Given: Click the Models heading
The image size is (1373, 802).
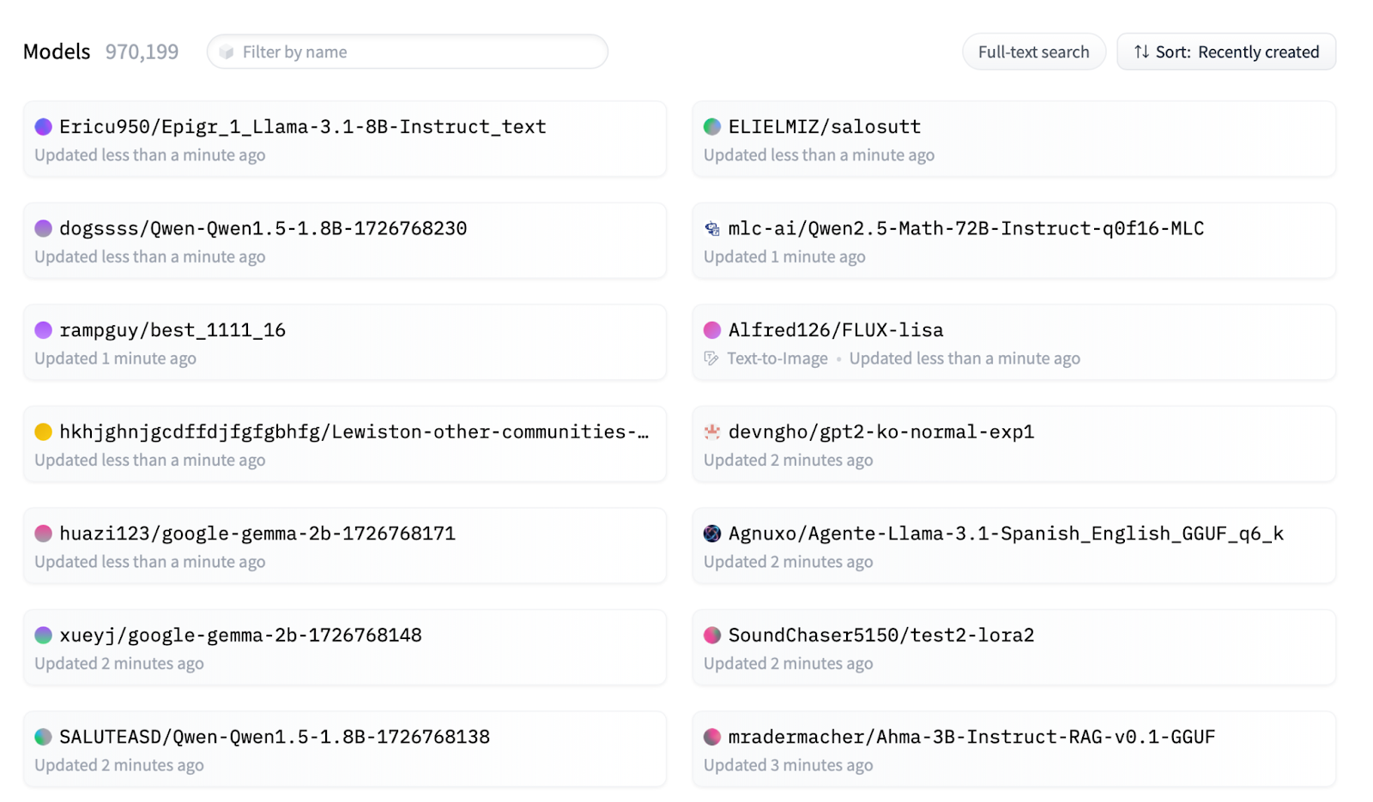Looking at the screenshot, I should point(57,52).
